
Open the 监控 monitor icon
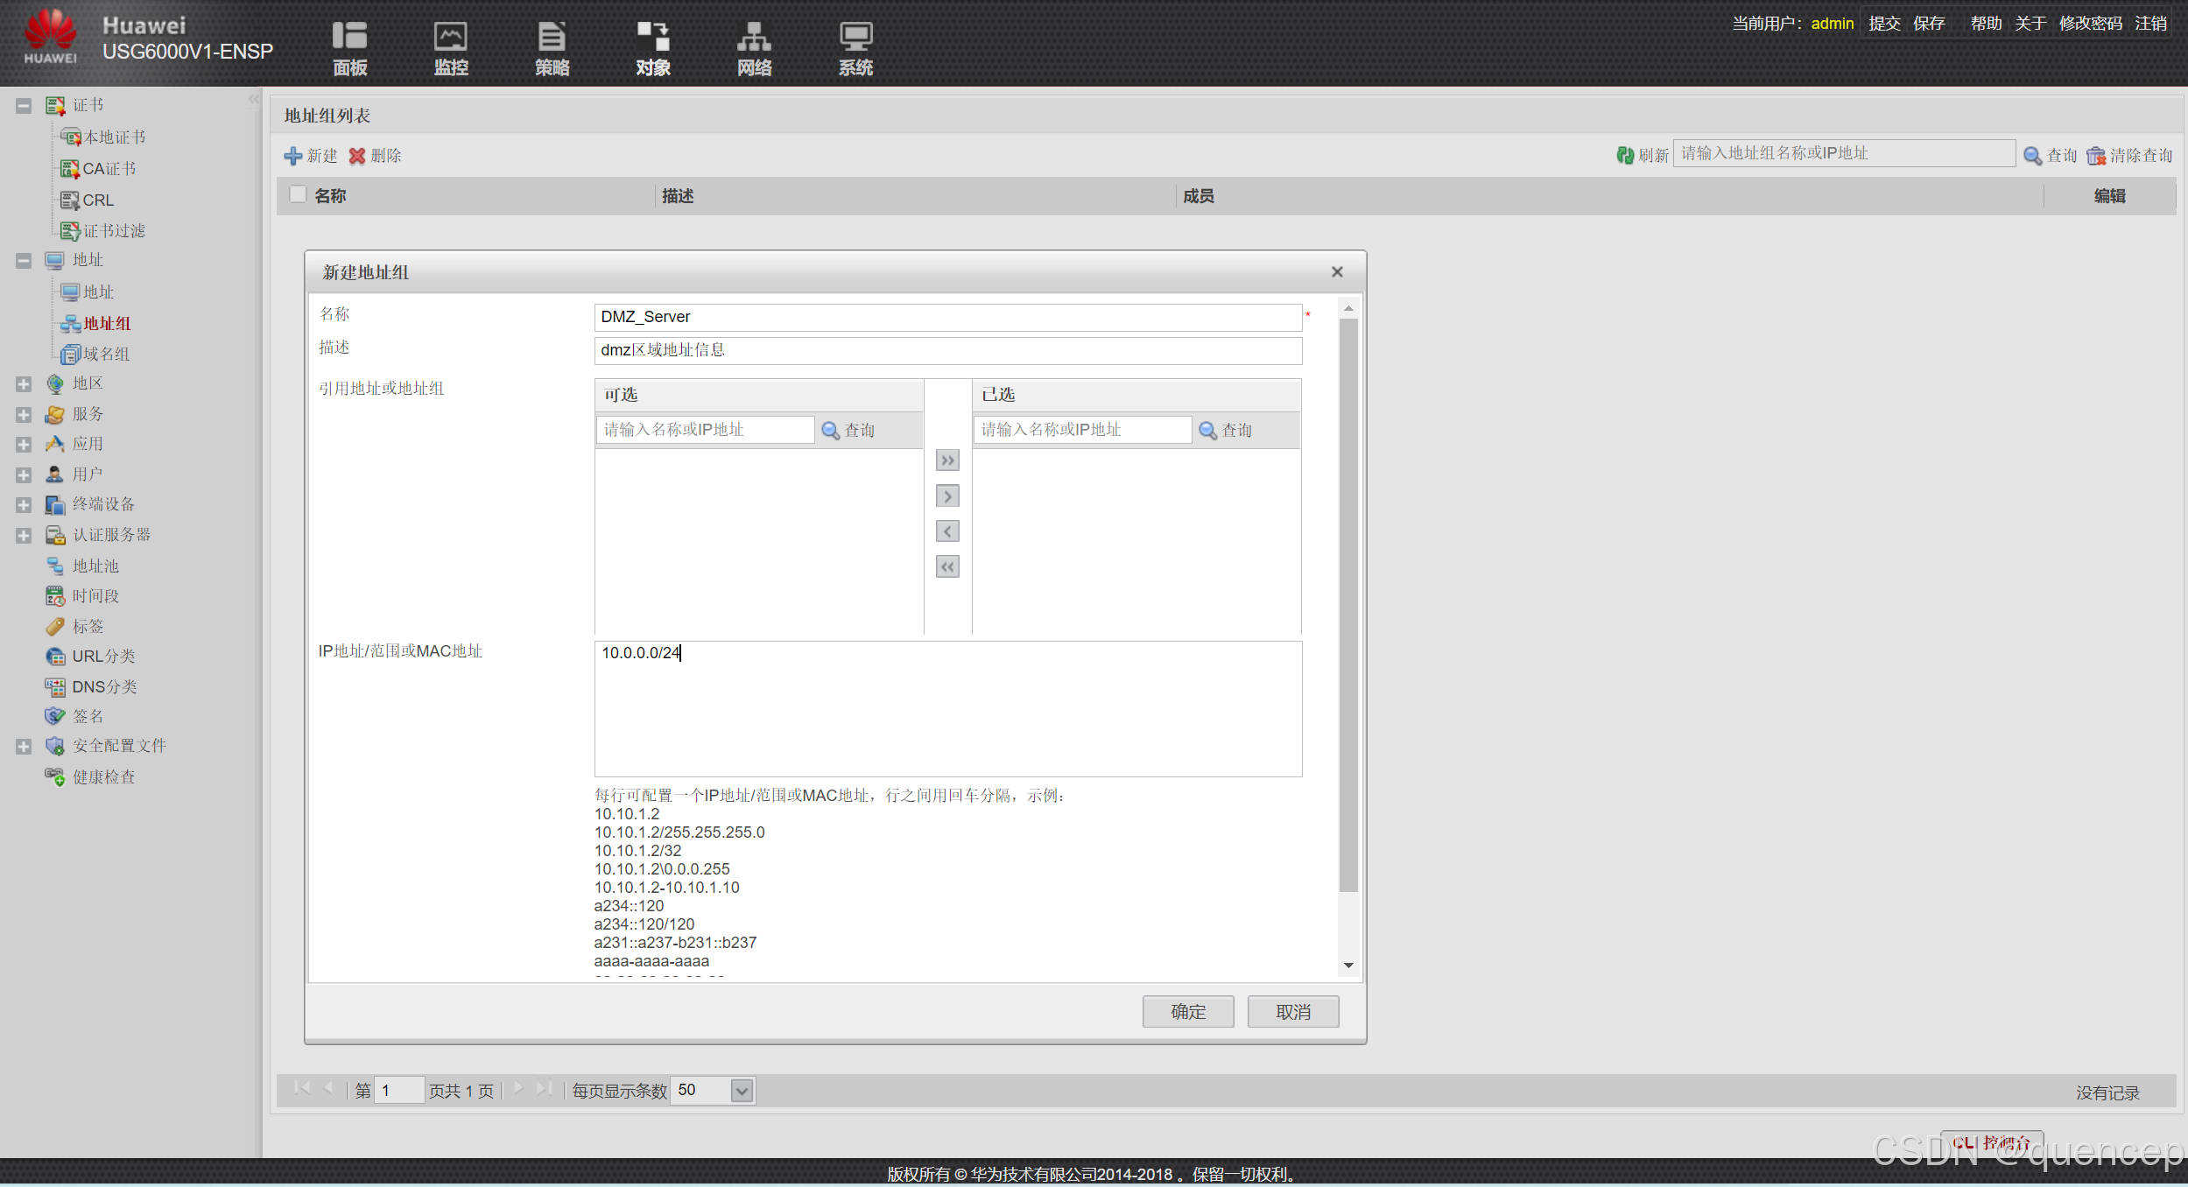pyautogui.click(x=451, y=37)
